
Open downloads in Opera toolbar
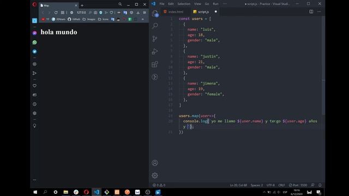tap(138, 13)
